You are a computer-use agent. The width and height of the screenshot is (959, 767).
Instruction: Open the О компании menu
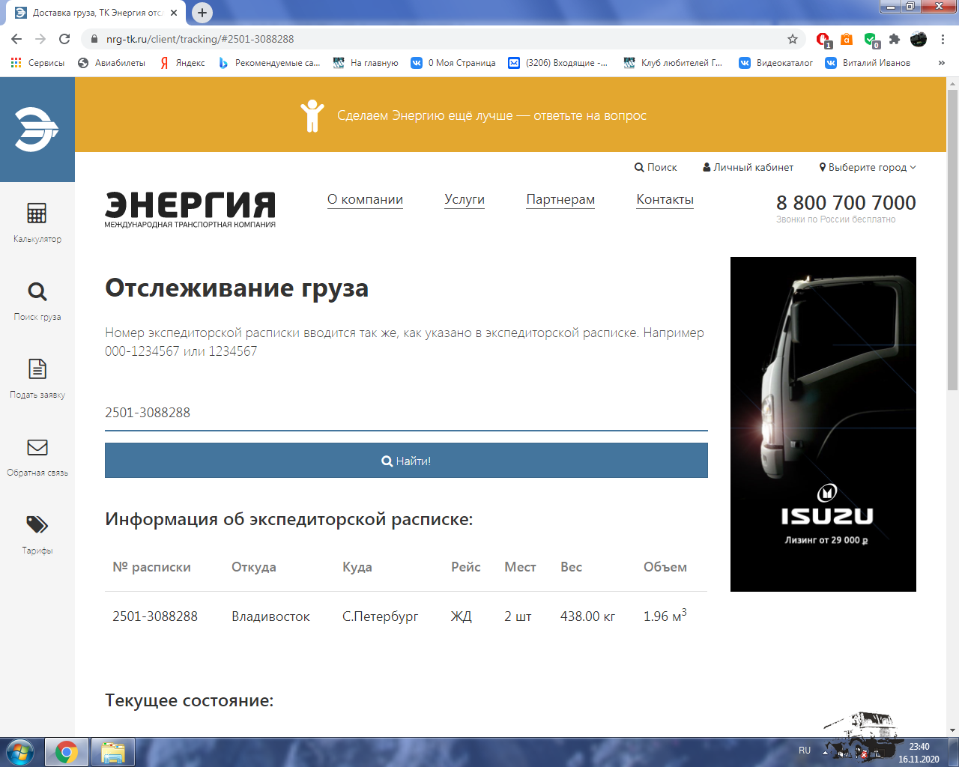(x=365, y=199)
